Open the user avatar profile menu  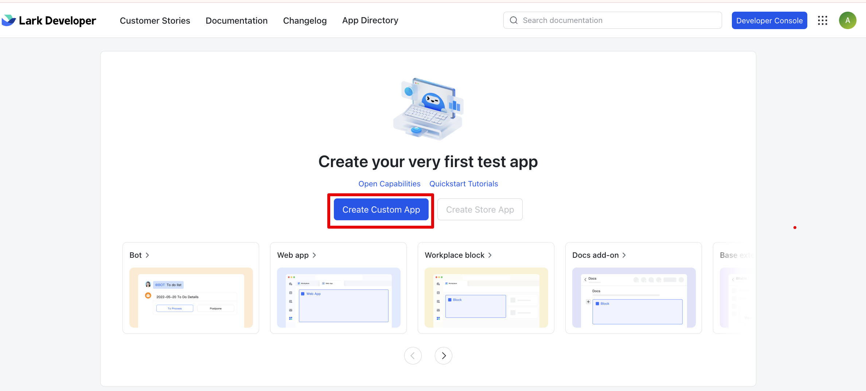pos(847,20)
